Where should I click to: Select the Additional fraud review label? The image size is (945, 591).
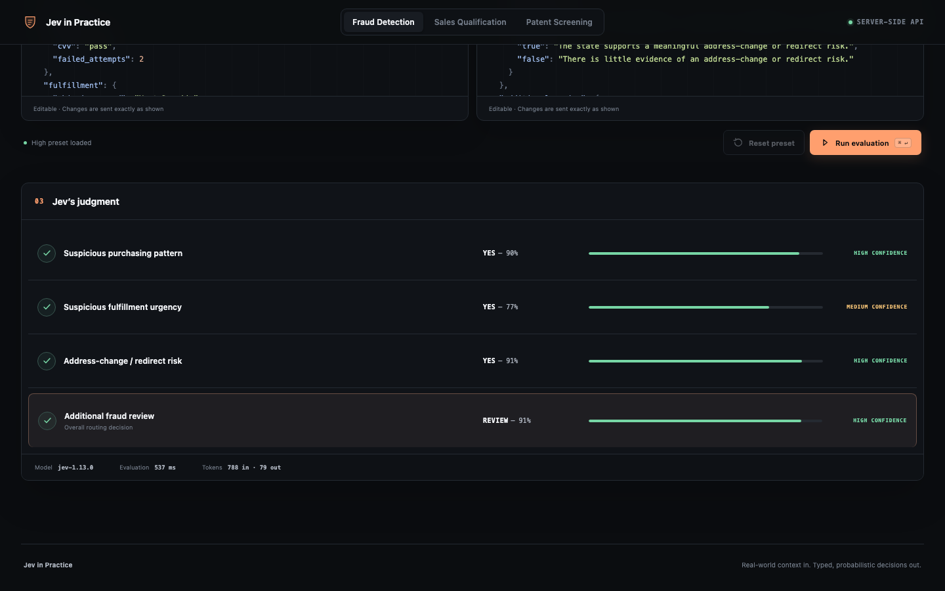109,416
